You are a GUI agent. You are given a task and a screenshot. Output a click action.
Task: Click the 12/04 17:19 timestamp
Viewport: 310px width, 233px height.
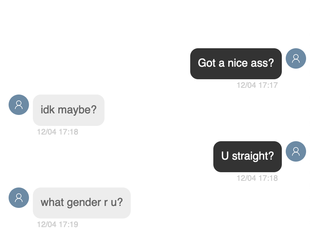point(58,225)
